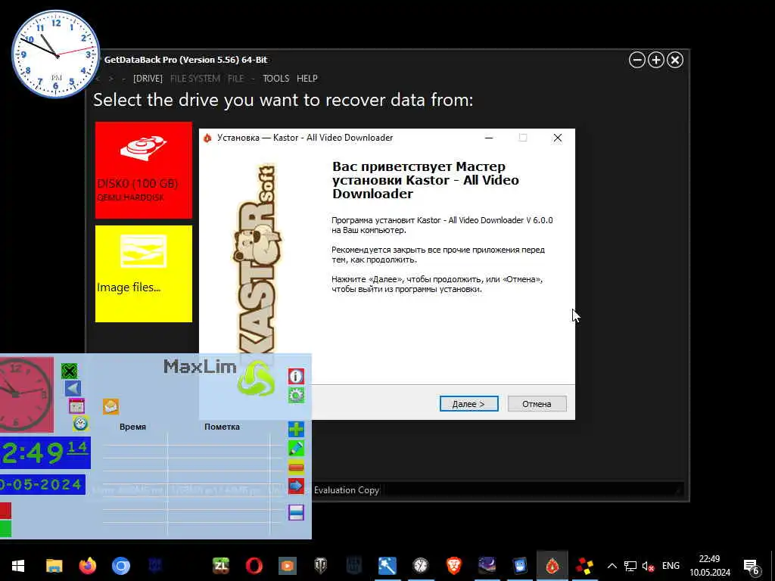The height and width of the screenshot is (581, 775).
Task: Open the TOOLS menu in GetDataBack
Action: [x=275, y=79]
